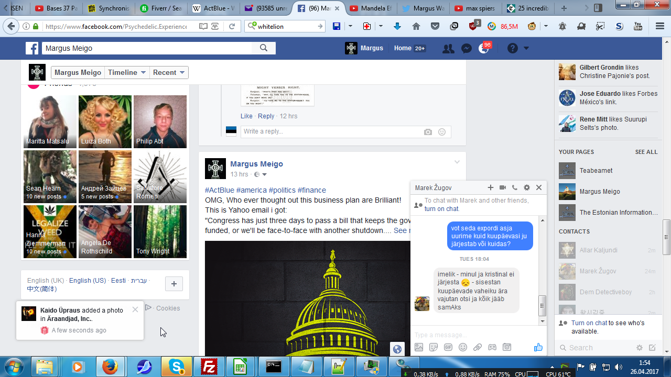Open a new browser tab

[564, 8]
